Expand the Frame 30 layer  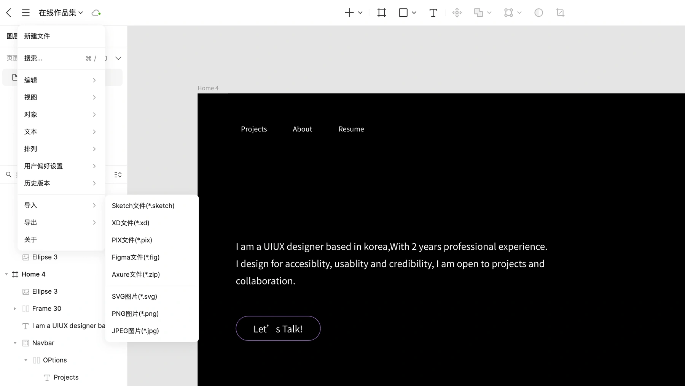point(15,308)
